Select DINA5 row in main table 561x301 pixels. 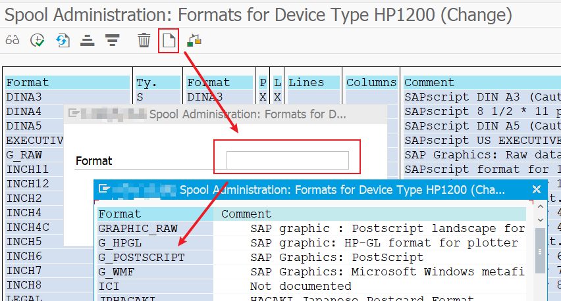tap(24, 126)
